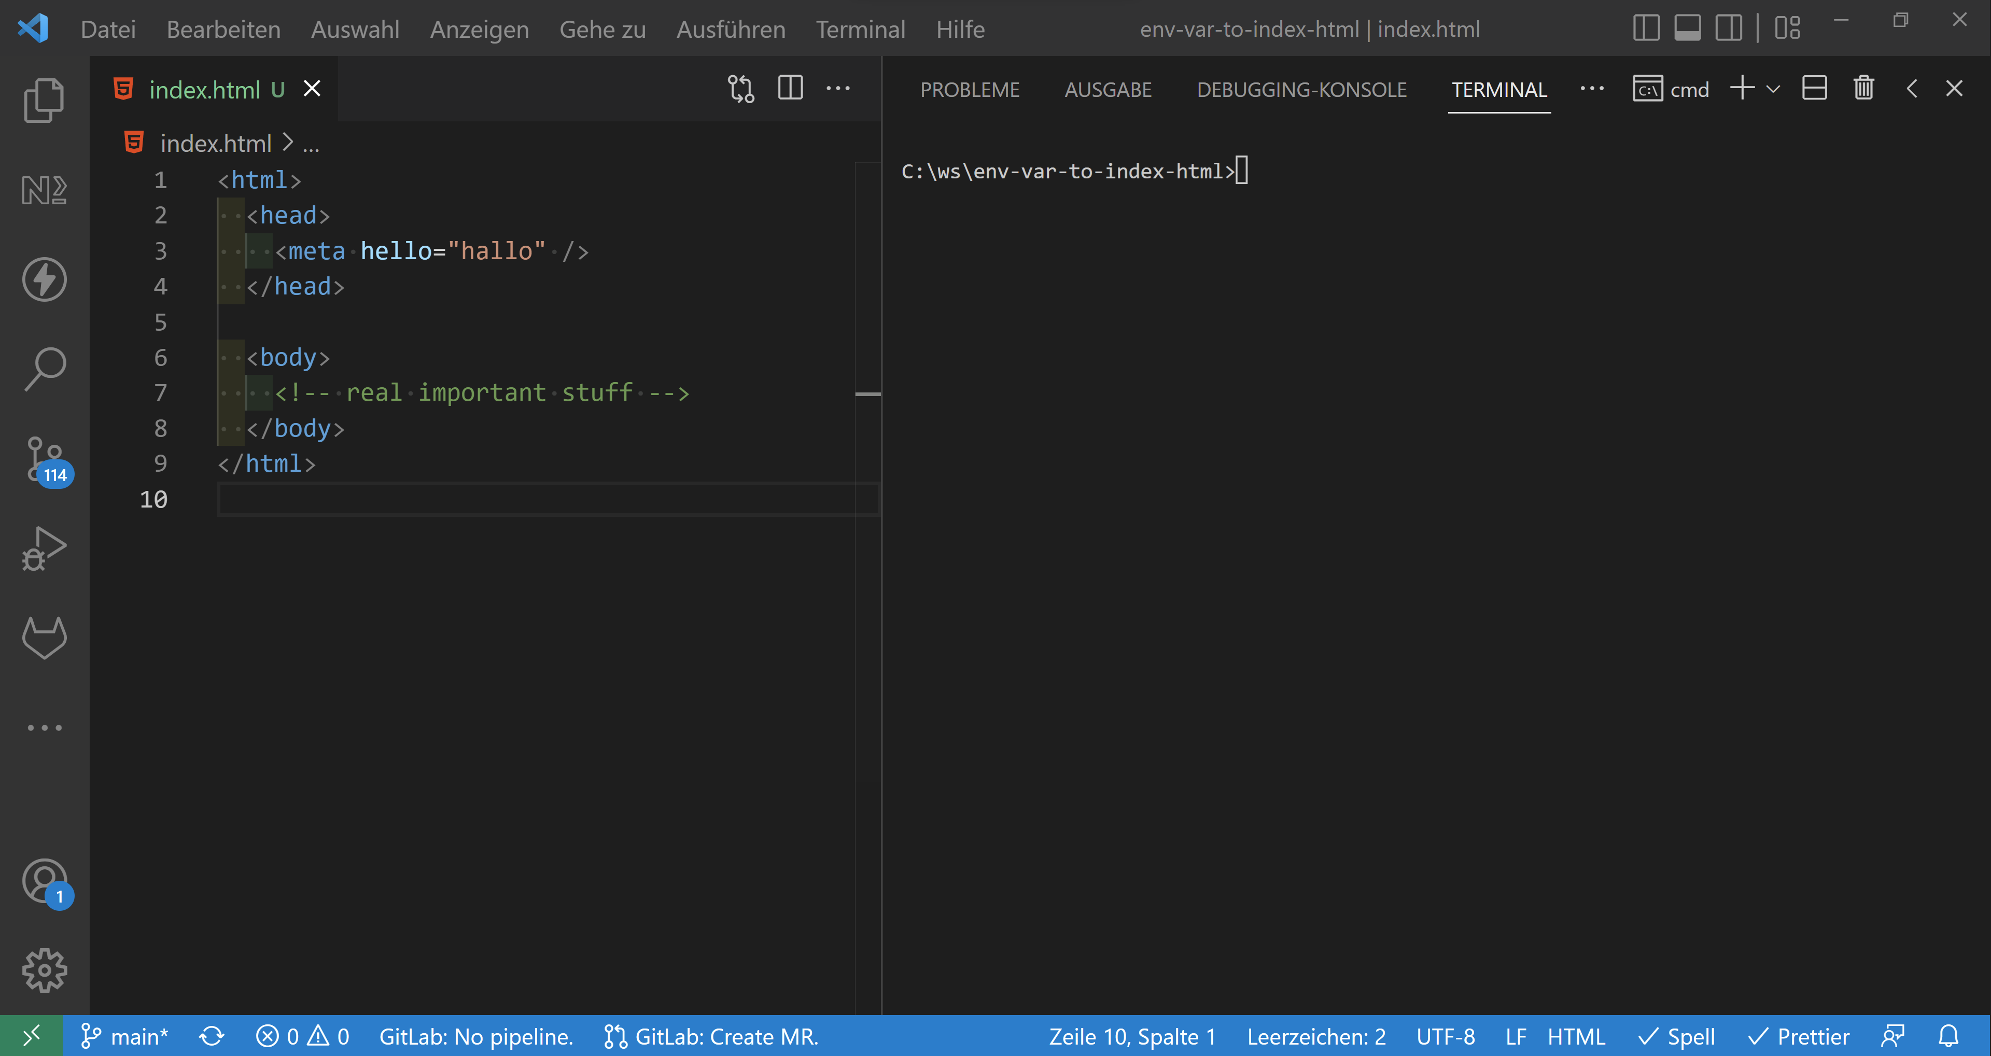Open the Hilfe menu

961,30
